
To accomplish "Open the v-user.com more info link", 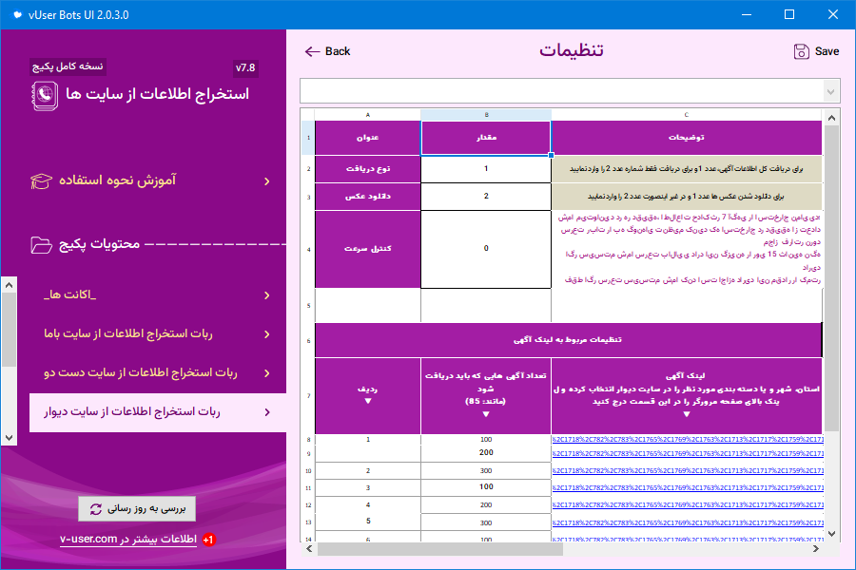I will [127, 540].
